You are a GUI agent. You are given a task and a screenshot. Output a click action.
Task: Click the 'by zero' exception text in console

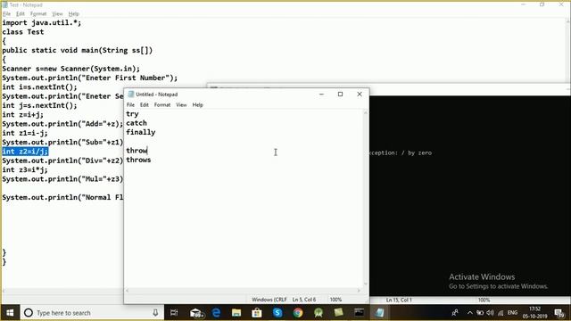[419, 152]
